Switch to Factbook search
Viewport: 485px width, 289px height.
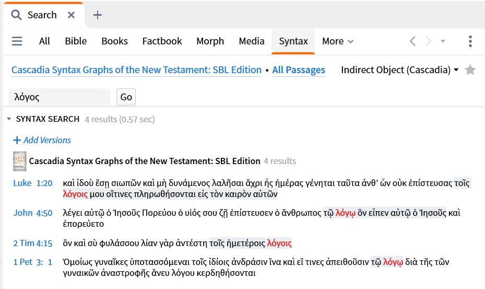[x=162, y=41]
